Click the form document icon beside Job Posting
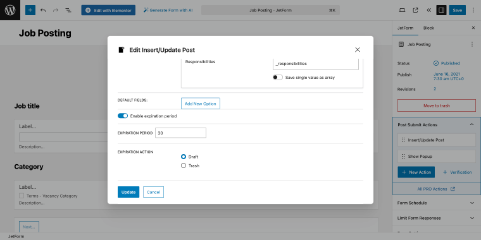Screen dimensions: 481x240 pos(401,44)
